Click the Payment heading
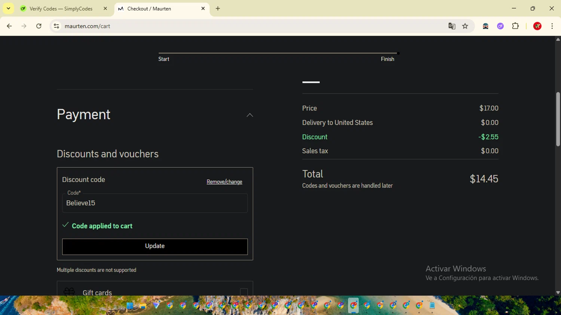 tap(83, 114)
